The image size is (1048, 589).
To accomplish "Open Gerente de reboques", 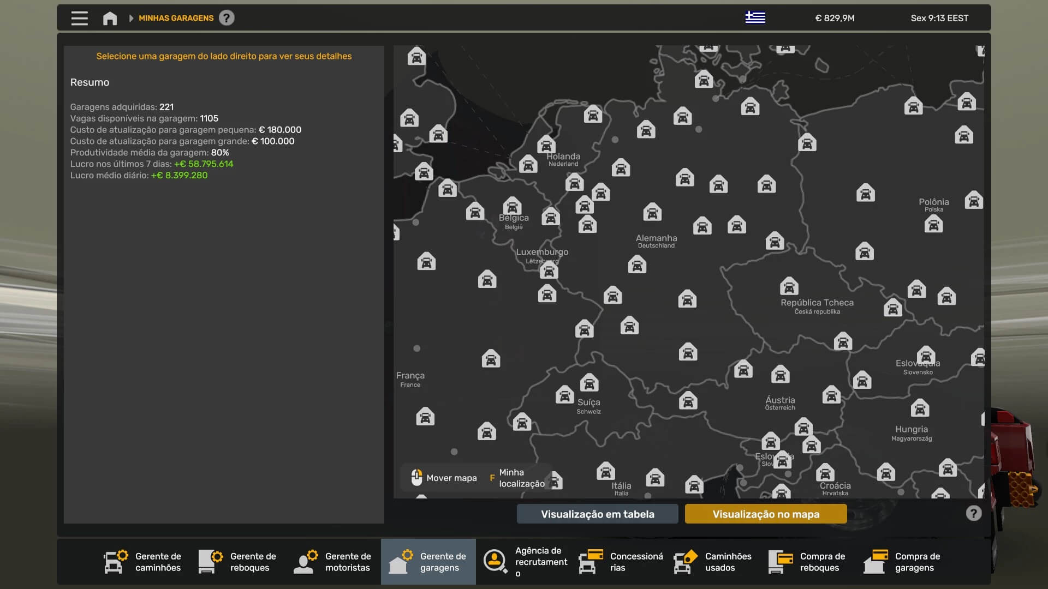I will point(238,562).
